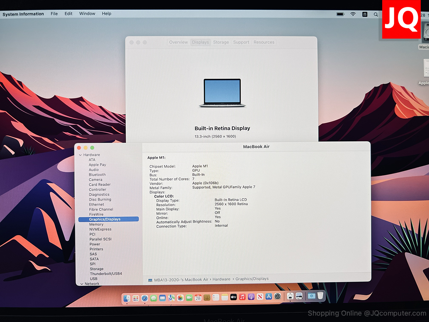The width and height of the screenshot is (429, 322).
Task: Launch FaceTime from the Dock
Action: click(x=189, y=297)
